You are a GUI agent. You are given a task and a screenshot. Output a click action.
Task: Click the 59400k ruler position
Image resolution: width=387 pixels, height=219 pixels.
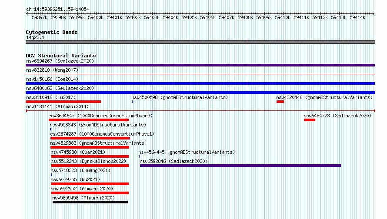pos(96,17)
